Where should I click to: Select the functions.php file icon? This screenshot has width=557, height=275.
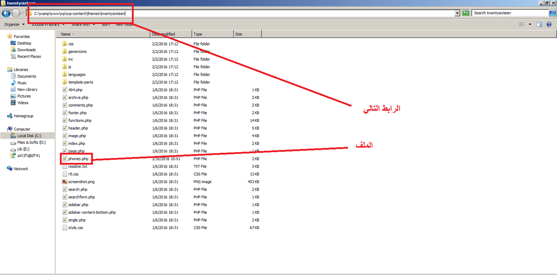[65, 121]
